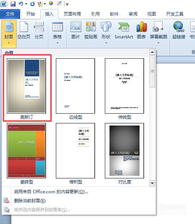Switch to the 审阅 tab
The height and width of the screenshot is (224, 195).
pos(133,14)
